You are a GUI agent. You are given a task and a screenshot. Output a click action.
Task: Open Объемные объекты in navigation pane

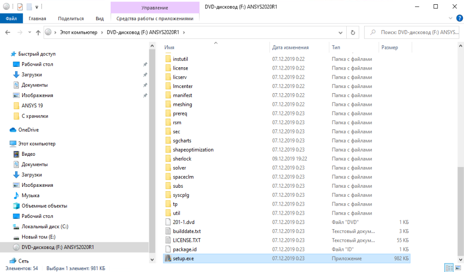click(x=44, y=206)
